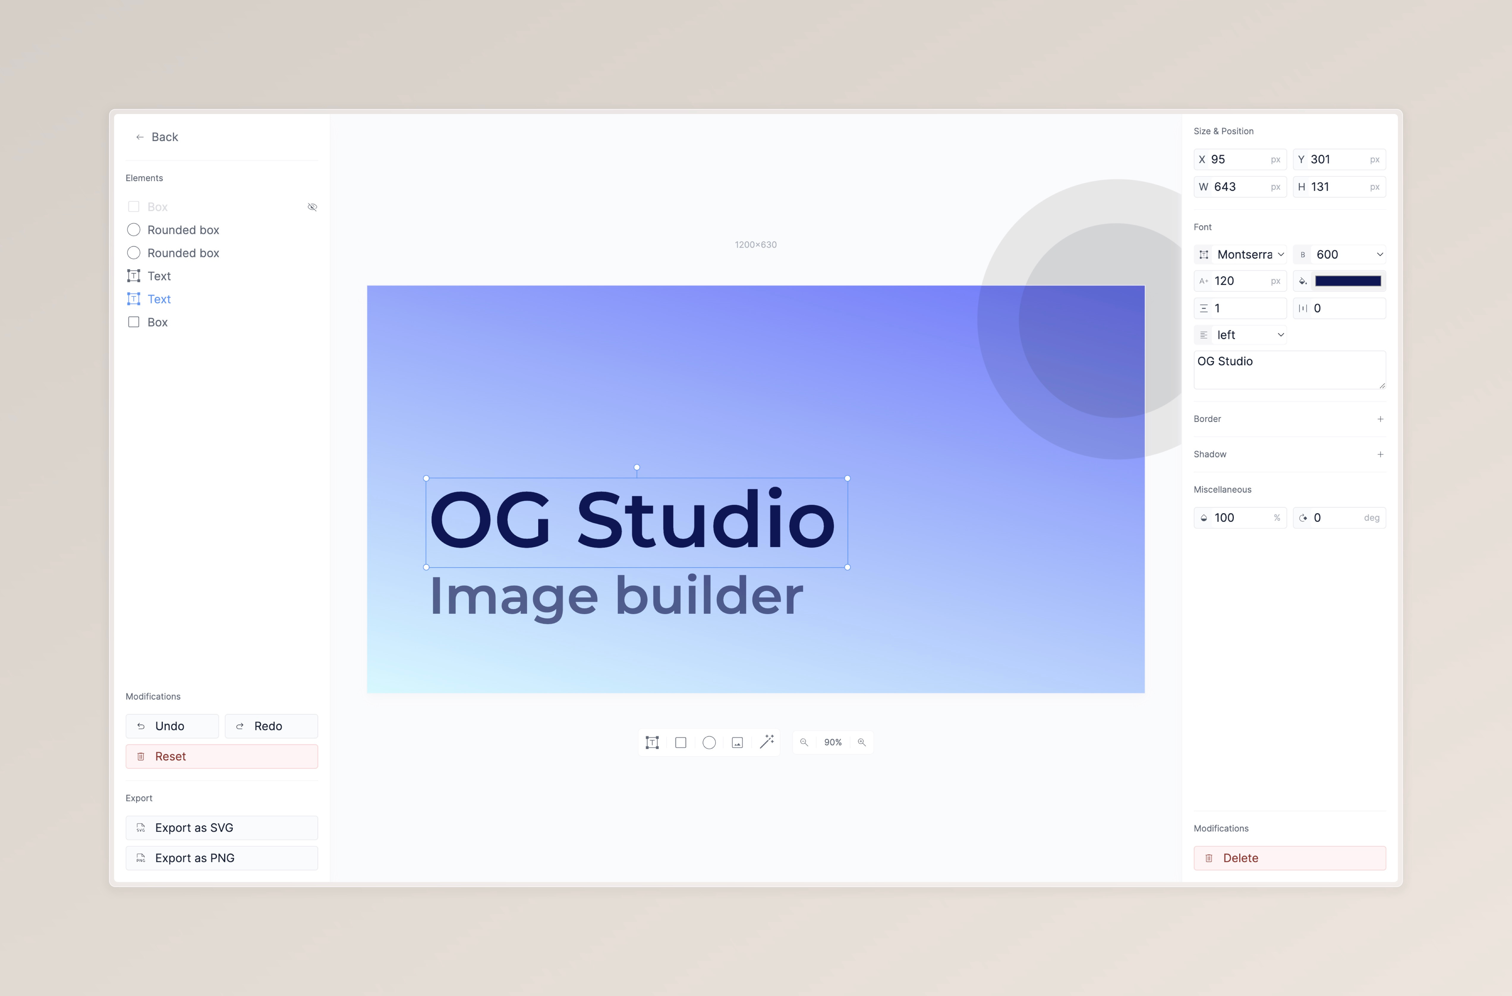Select the rectangle box tool
Viewport: 1512px width, 996px height.
[681, 743]
